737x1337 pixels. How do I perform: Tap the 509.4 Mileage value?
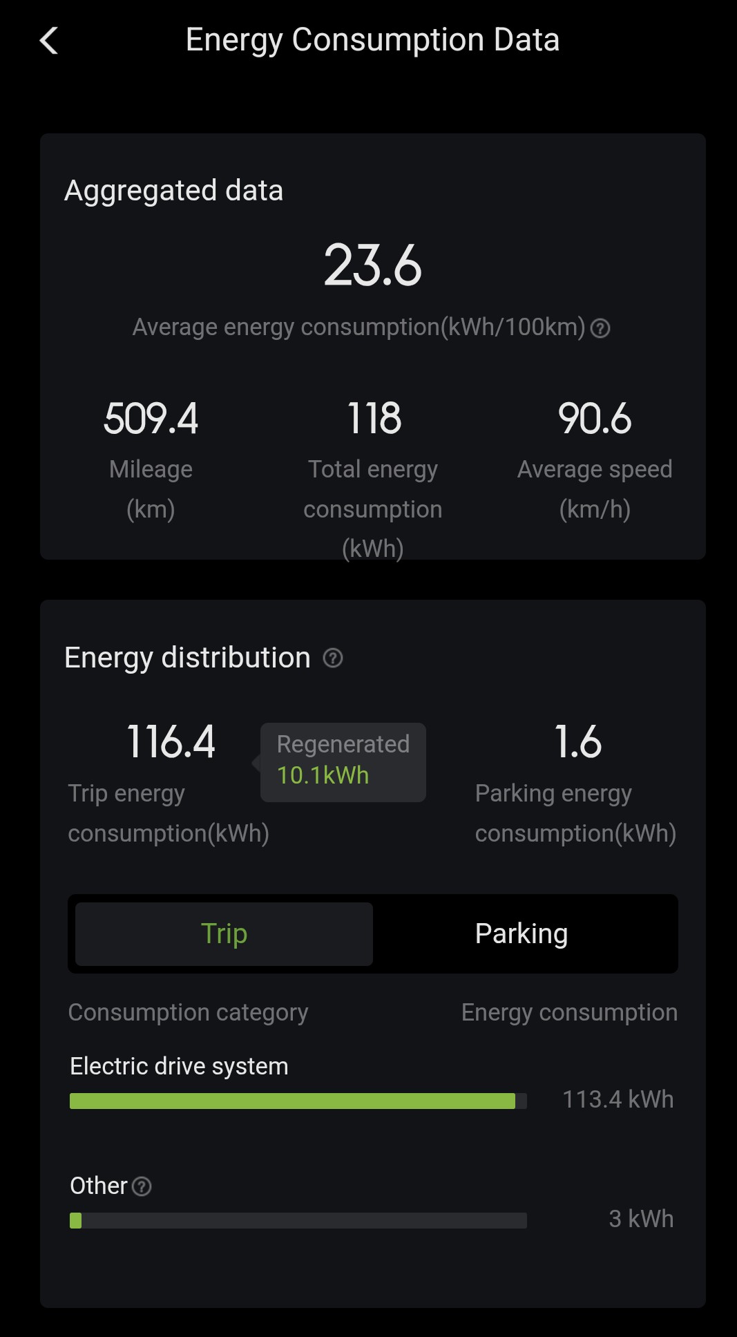click(151, 419)
